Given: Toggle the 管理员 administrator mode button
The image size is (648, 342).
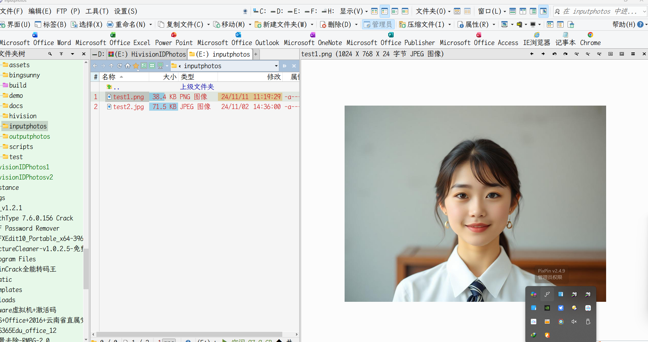Looking at the screenshot, I should 378,25.
